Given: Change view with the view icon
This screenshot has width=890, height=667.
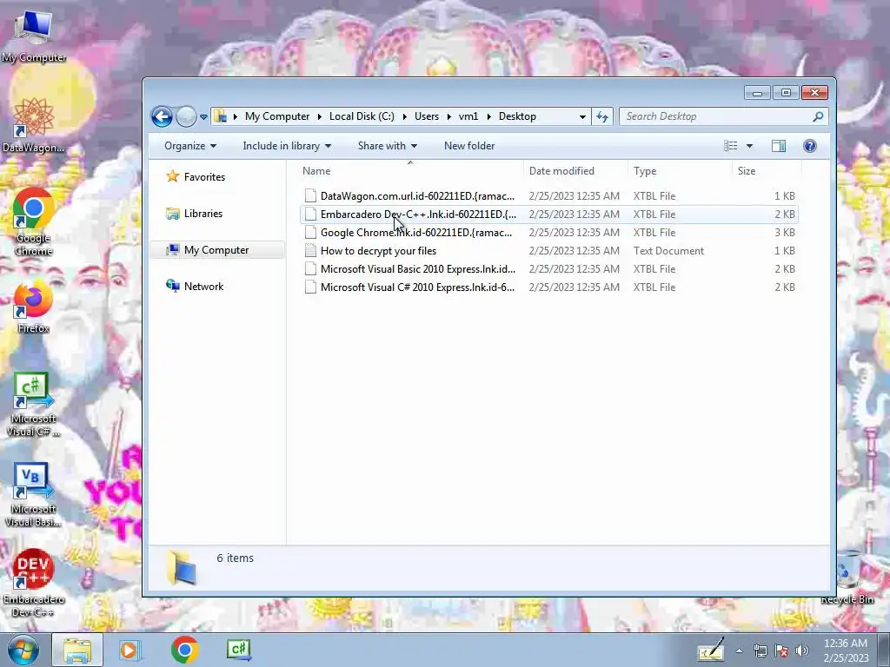Looking at the screenshot, I should click(730, 146).
